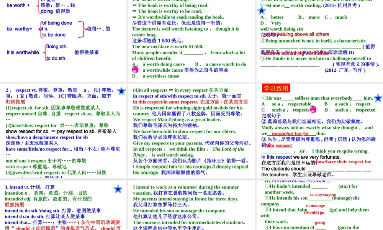383x230 pixels.
Task: Click line 'It's worthwhile to read/reading the book.'
Action: point(178,17)
